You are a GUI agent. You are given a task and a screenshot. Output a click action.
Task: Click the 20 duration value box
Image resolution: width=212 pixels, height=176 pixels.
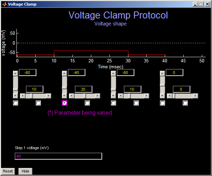tap(83, 89)
